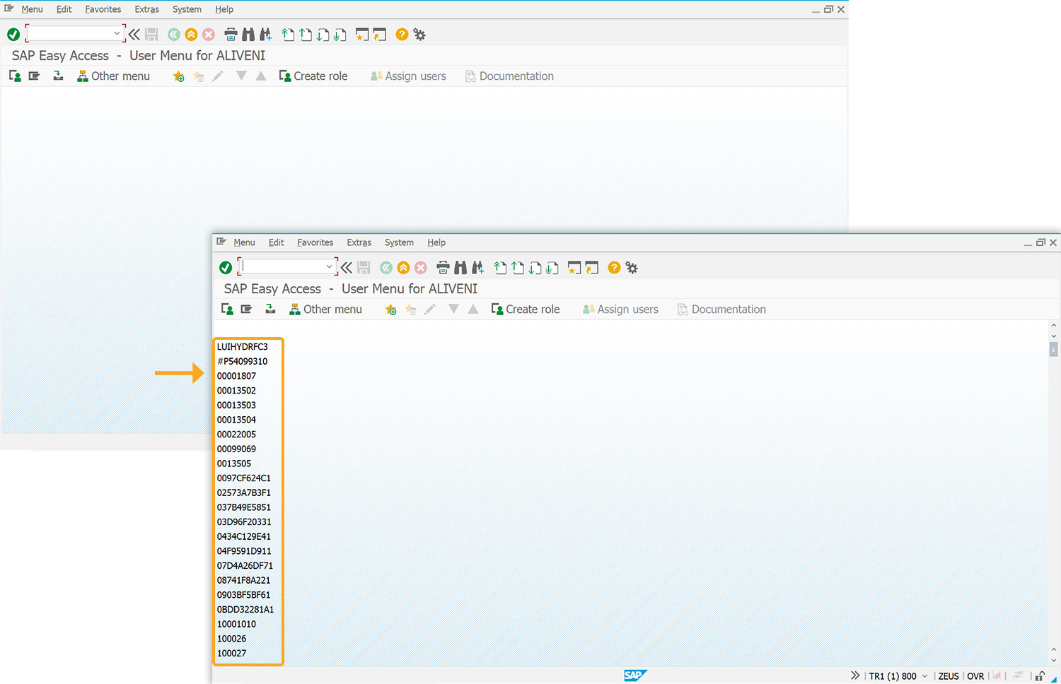Screen dimensions: 1061x684
Task: Click Add to Favorites star in front window
Action: click(390, 309)
